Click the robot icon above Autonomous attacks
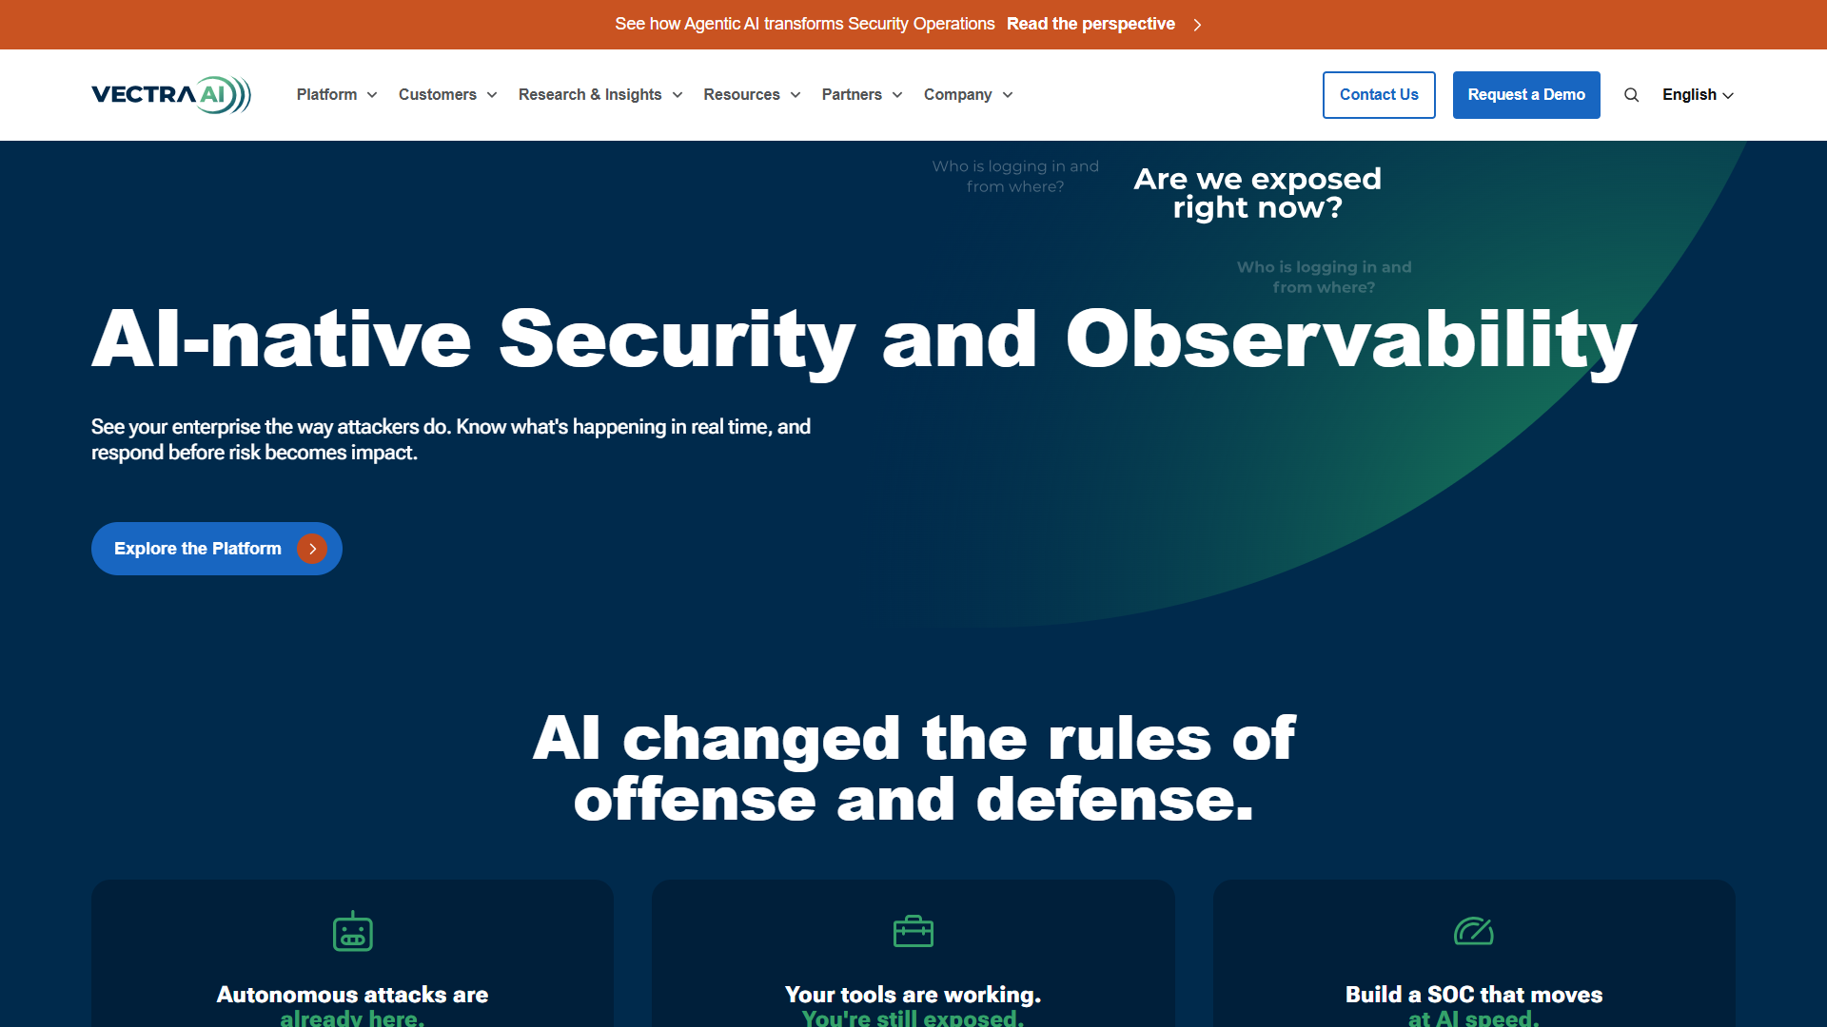This screenshot has height=1027, width=1827. click(x=352, y=931)
